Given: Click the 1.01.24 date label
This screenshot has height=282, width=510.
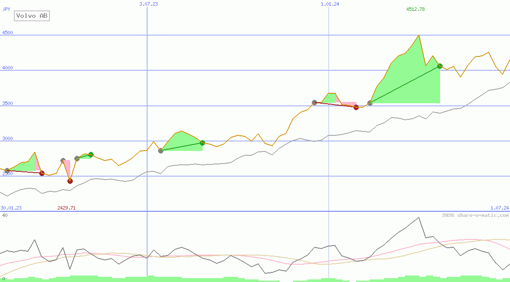Looking at the screenshot, I should click(330, 4).
